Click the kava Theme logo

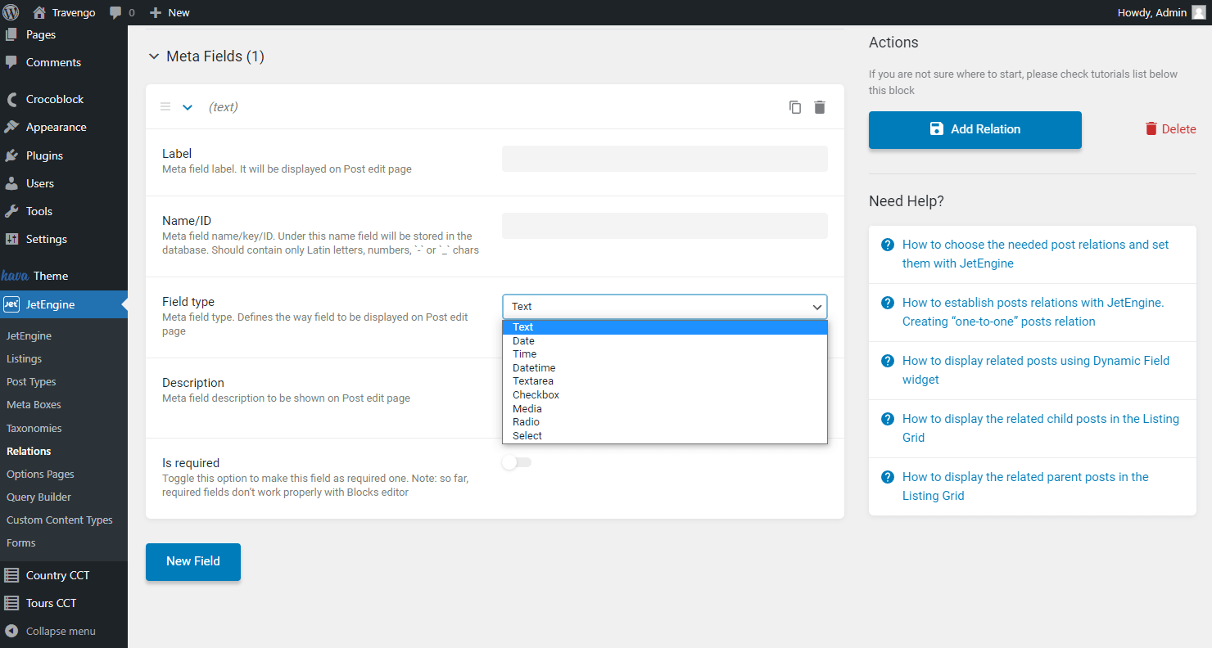tap(15, 276)
